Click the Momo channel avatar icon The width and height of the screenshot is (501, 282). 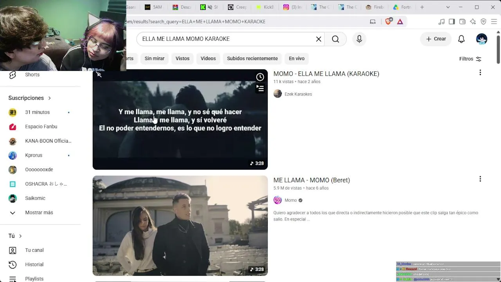click(278, 200)
